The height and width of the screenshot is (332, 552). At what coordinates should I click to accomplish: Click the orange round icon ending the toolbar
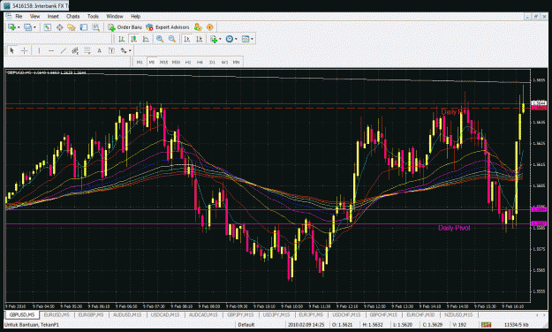210,27
